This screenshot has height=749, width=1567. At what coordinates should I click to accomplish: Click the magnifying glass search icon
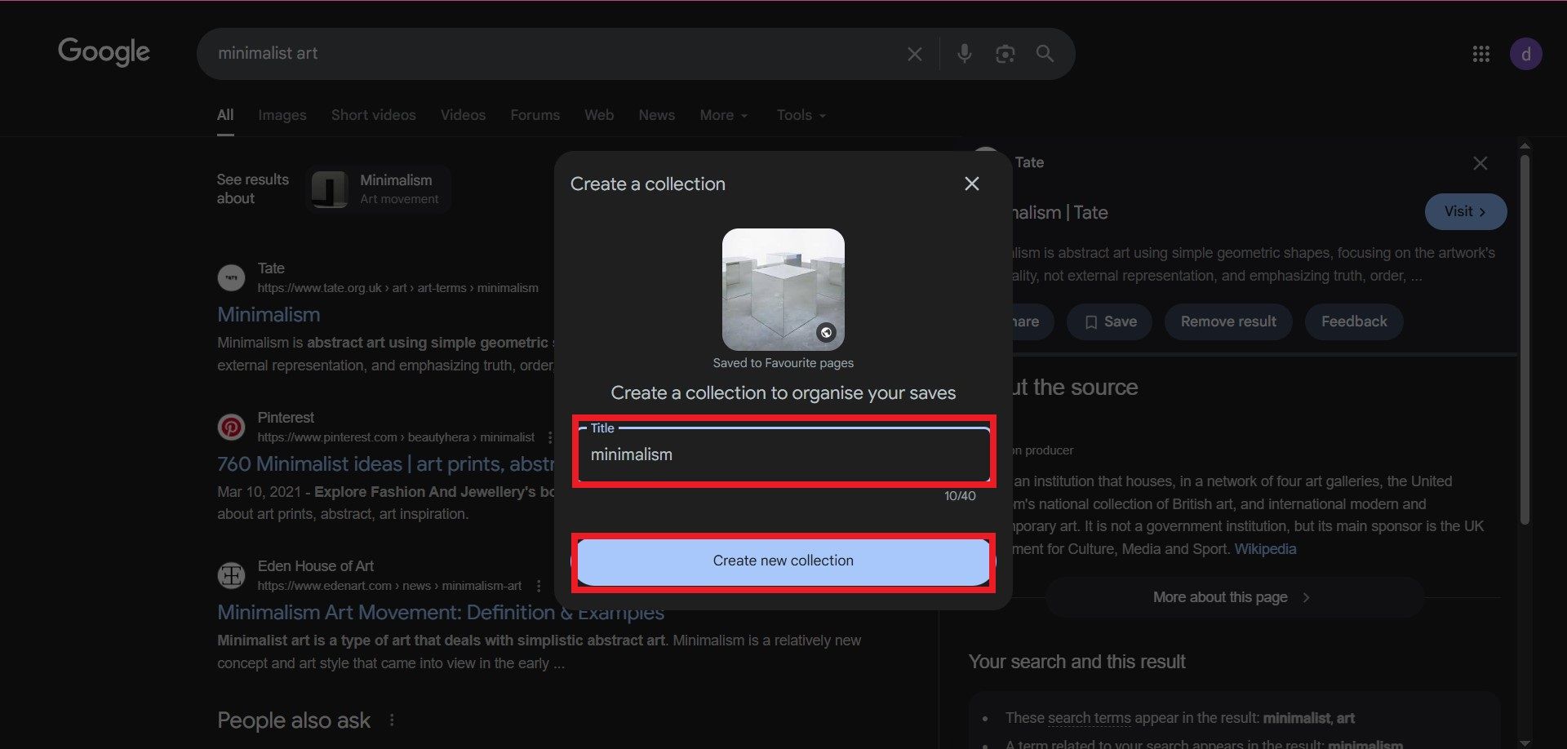(1045, 54)
